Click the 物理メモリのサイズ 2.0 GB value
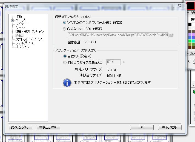This screenshot has height=142, width=195. pyautogui.click(x=112, y=70)
